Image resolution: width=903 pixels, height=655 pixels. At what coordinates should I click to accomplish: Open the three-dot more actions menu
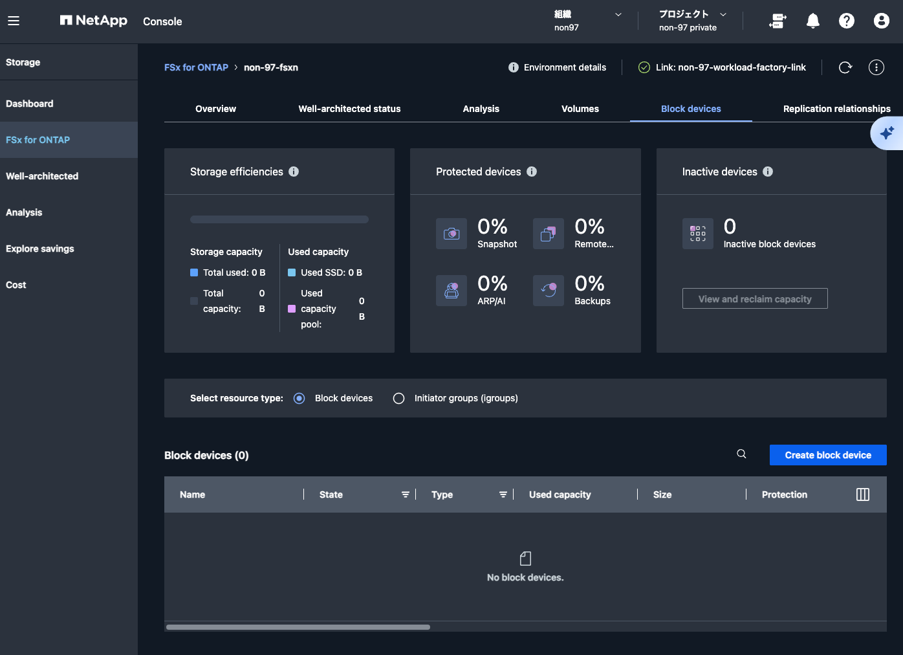(876, 67)
